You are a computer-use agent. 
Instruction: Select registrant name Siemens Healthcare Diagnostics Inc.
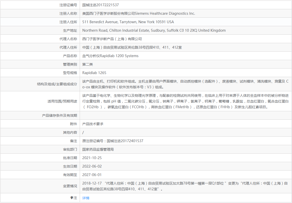click(165, 13)
